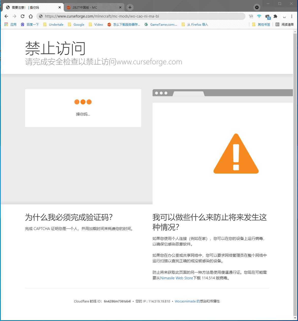Close the 需要注意! tab

[x=60, y=7]
